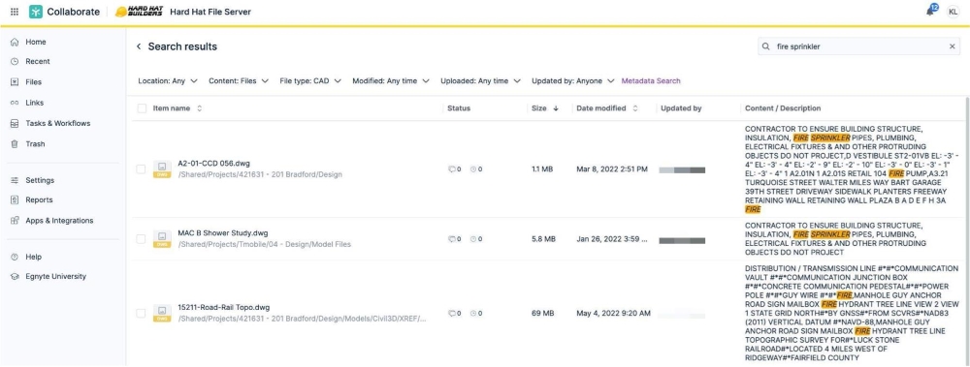The height and width of the screenshot is (367, 970).
Task: Select checkbox for 15211-Road-Rail Topo.dwg
Action: 141,313
